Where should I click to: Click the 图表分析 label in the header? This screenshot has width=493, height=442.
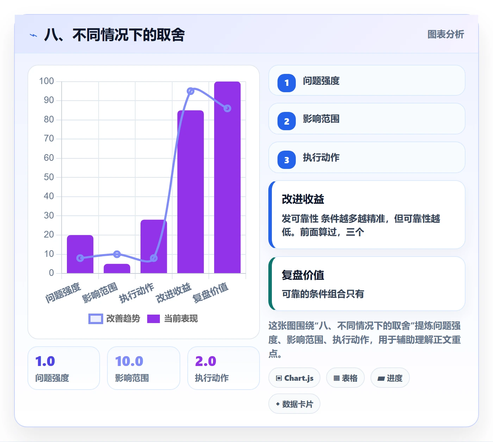[x=446, y=34]
